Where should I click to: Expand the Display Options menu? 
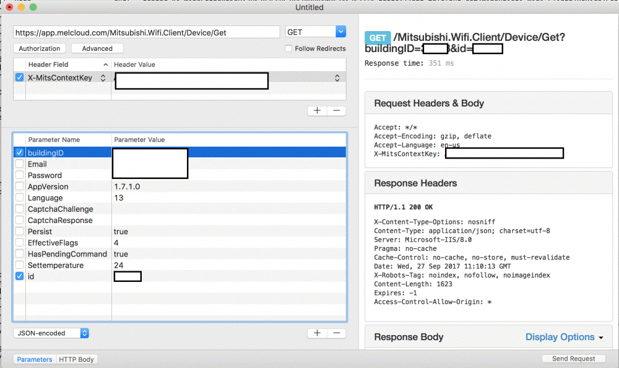coord(564,337)
